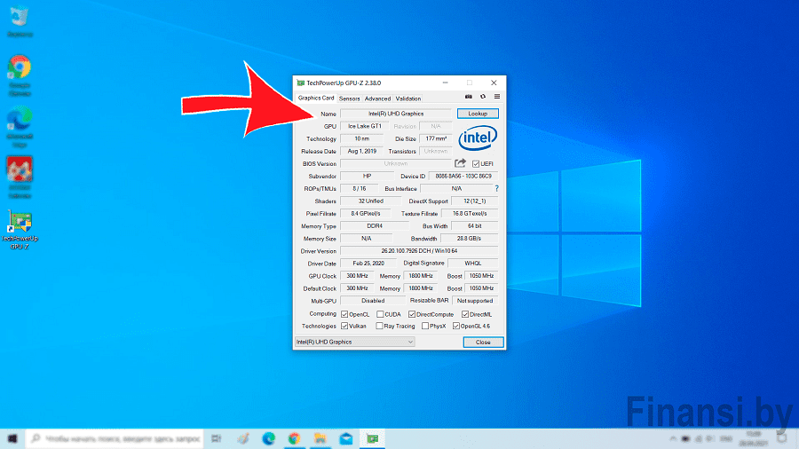Open the Microsoft Edge desktop shortcut

[x=20, y=126]
